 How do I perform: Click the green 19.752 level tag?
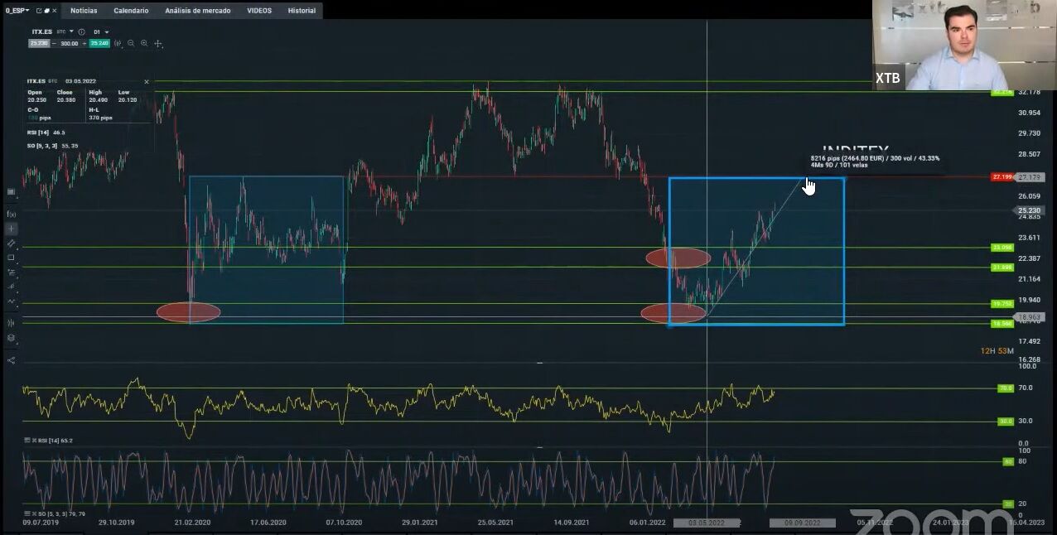[x=1002, y=304]
